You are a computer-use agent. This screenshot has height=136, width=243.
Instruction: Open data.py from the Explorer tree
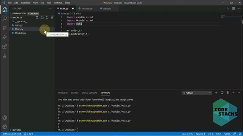[32, 25]
